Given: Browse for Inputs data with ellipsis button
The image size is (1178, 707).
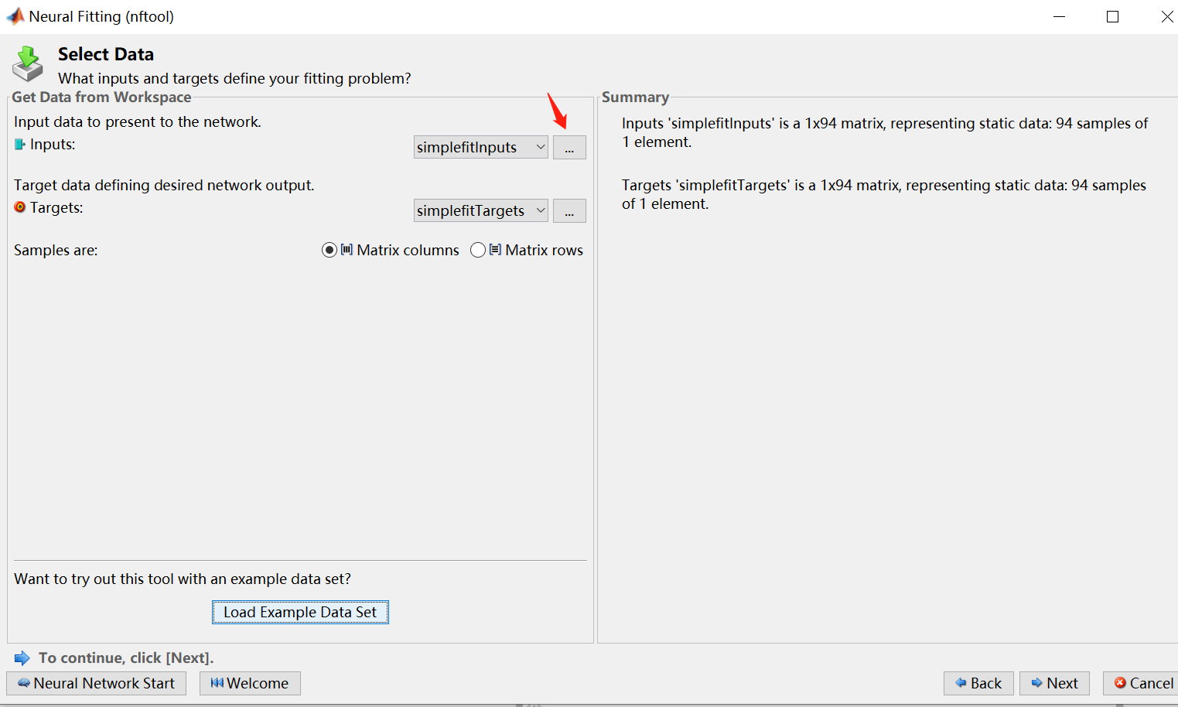Looking at the screenshot, I should point(569,147).
